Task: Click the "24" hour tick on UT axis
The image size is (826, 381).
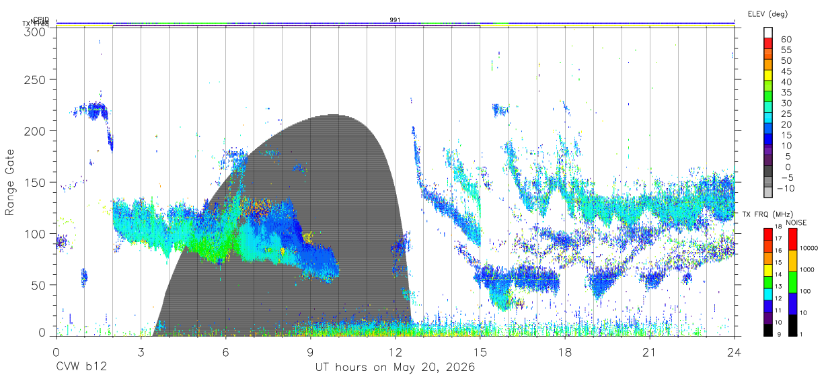Action: pyautogui.click(x=735, y=352)
